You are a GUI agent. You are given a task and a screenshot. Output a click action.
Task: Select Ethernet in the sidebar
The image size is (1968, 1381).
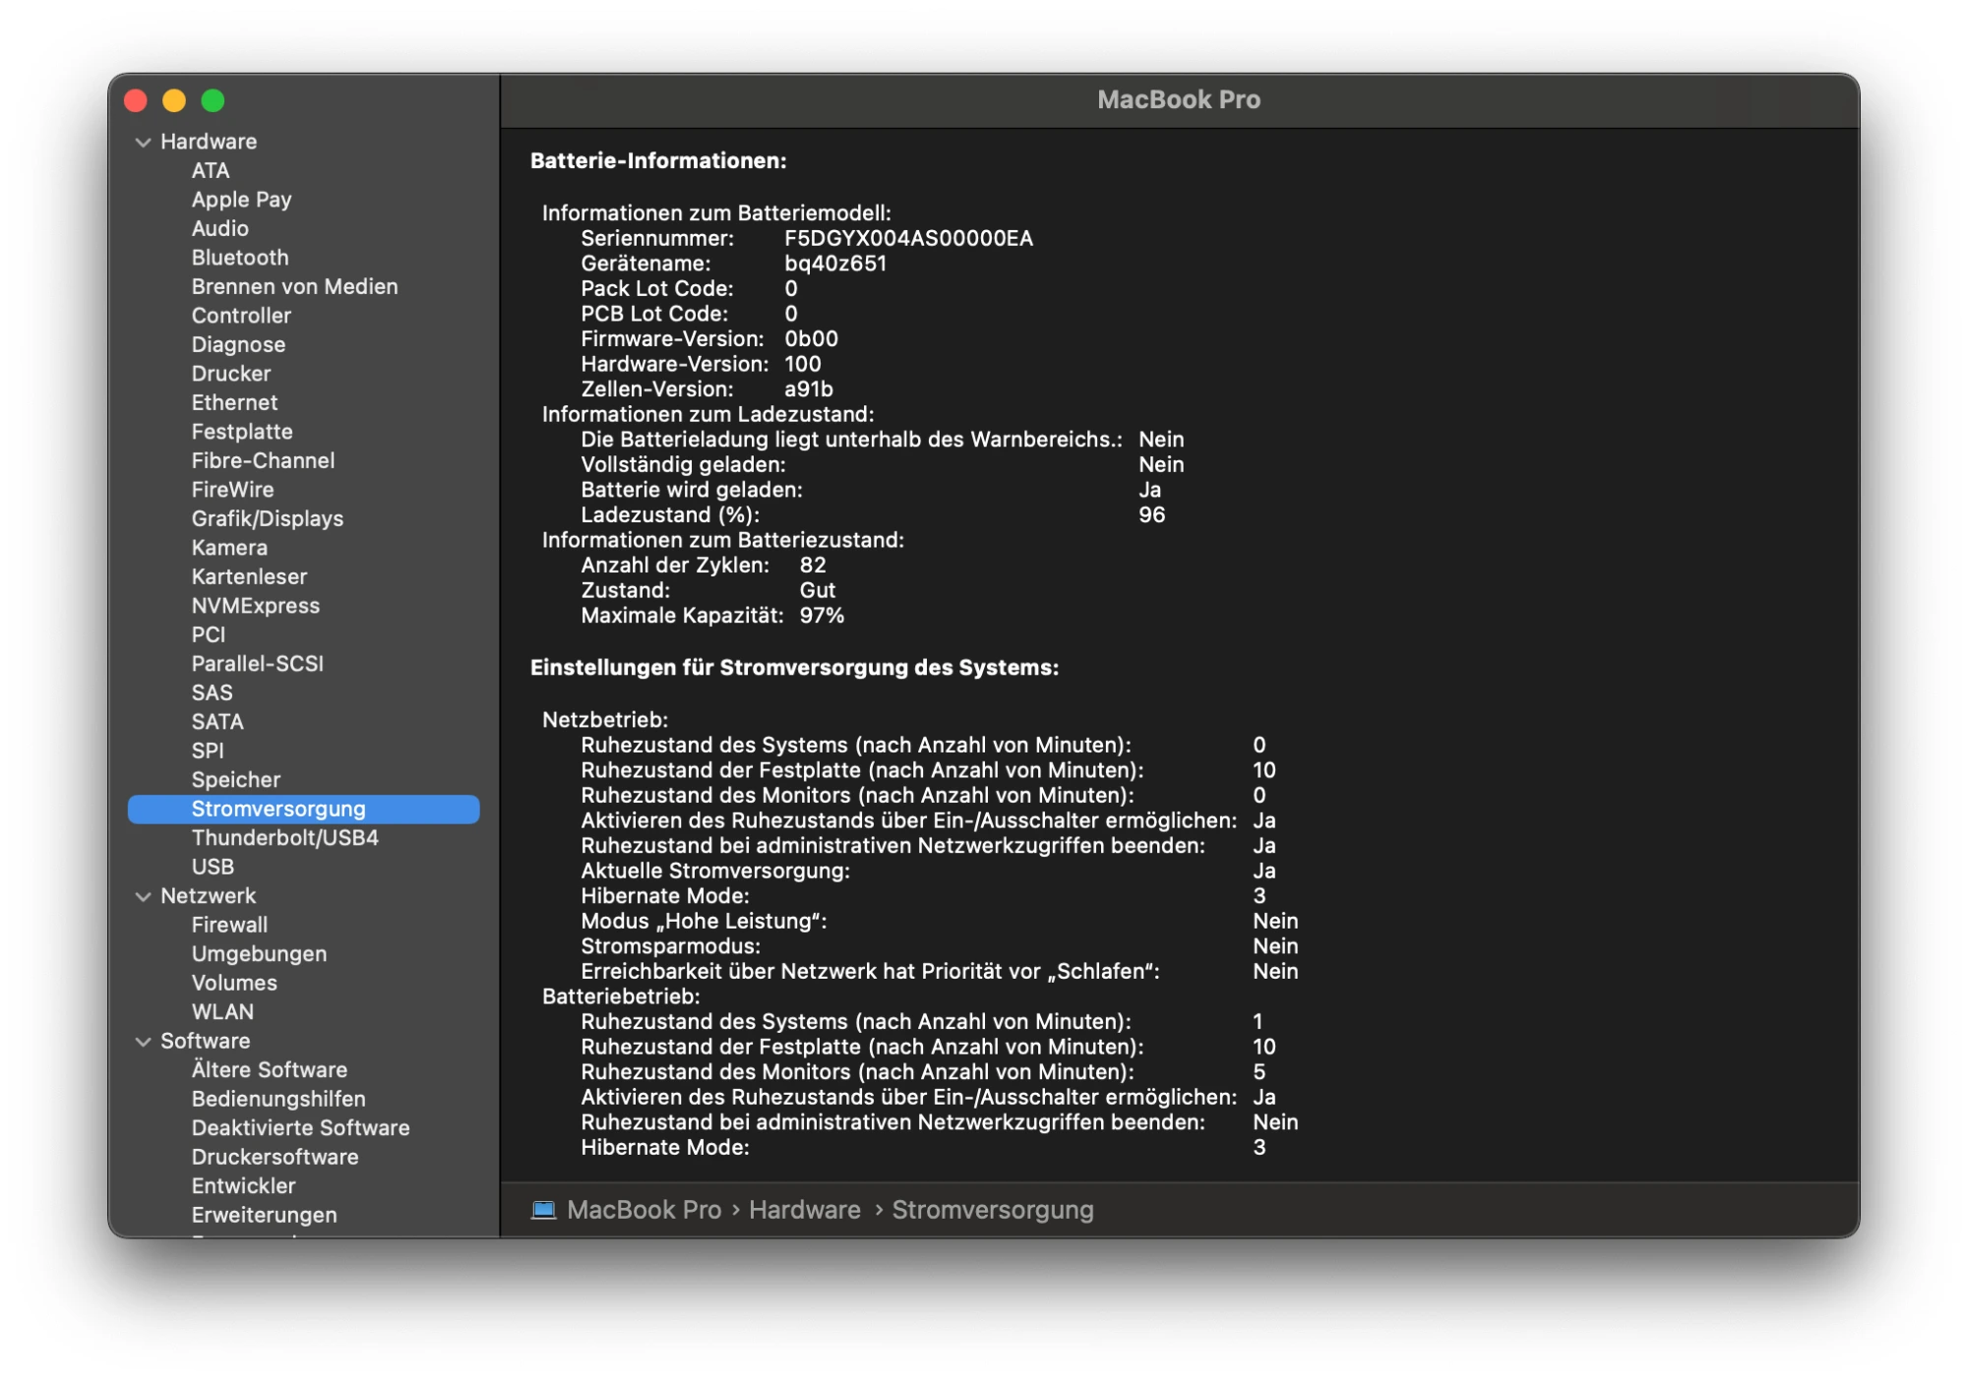(234, 402)
